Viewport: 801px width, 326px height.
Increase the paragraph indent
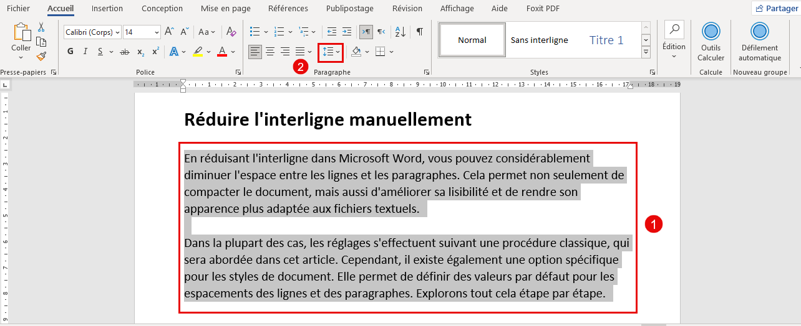click(x=347, y=32)
